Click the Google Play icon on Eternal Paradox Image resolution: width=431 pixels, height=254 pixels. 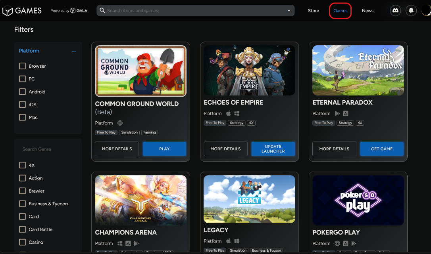[337, 113]
